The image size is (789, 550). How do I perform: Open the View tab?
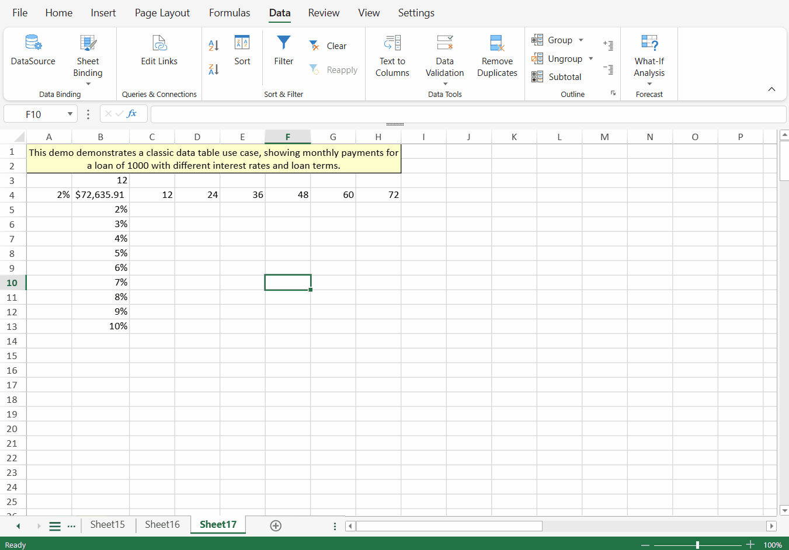click(x=369, y=13)
